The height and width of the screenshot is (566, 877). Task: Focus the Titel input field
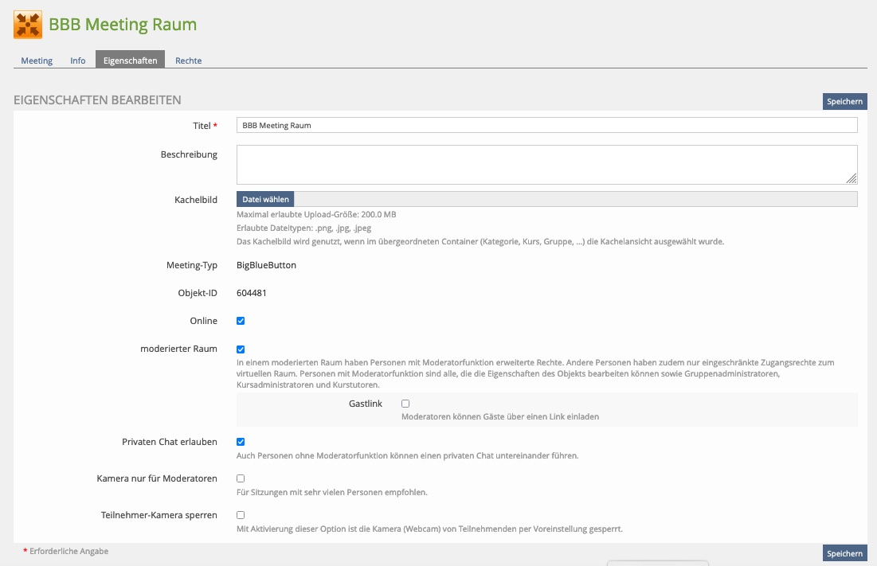coord(546,126)
